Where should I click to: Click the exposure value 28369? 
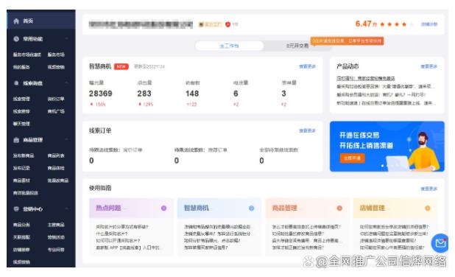pyautogui.click(x=100, y=94)
